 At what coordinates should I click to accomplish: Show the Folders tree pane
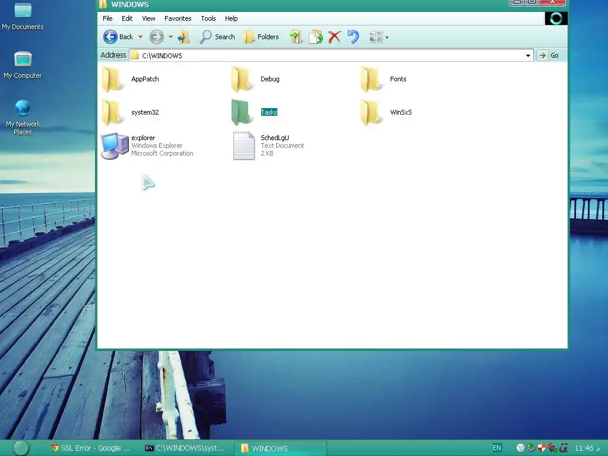click(261, 37)
